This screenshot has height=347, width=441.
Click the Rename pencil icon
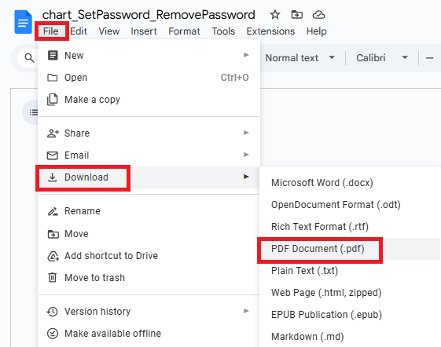[x=53, y=211]
